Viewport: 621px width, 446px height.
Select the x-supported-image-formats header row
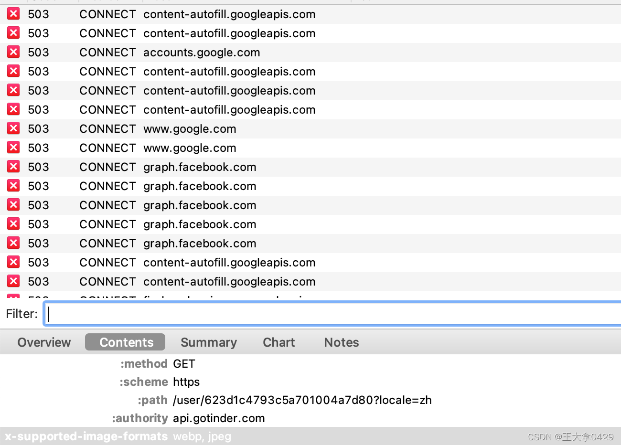coord(310,436)
